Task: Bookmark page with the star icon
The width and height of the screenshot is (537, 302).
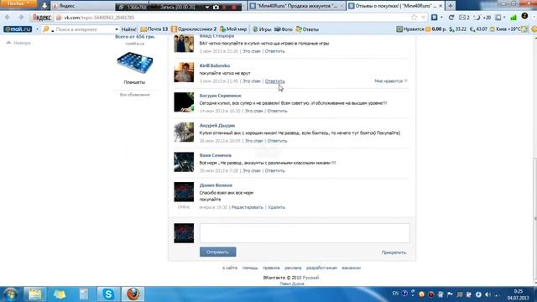Action: tap(414, 18)
